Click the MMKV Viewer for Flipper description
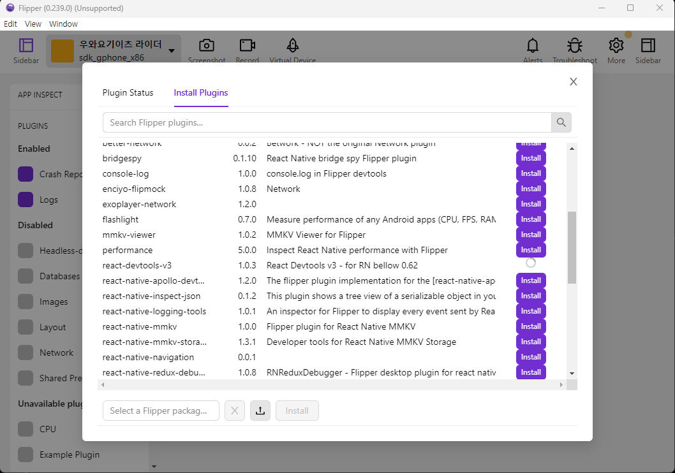The image size is (675, 473). (316, 235)
